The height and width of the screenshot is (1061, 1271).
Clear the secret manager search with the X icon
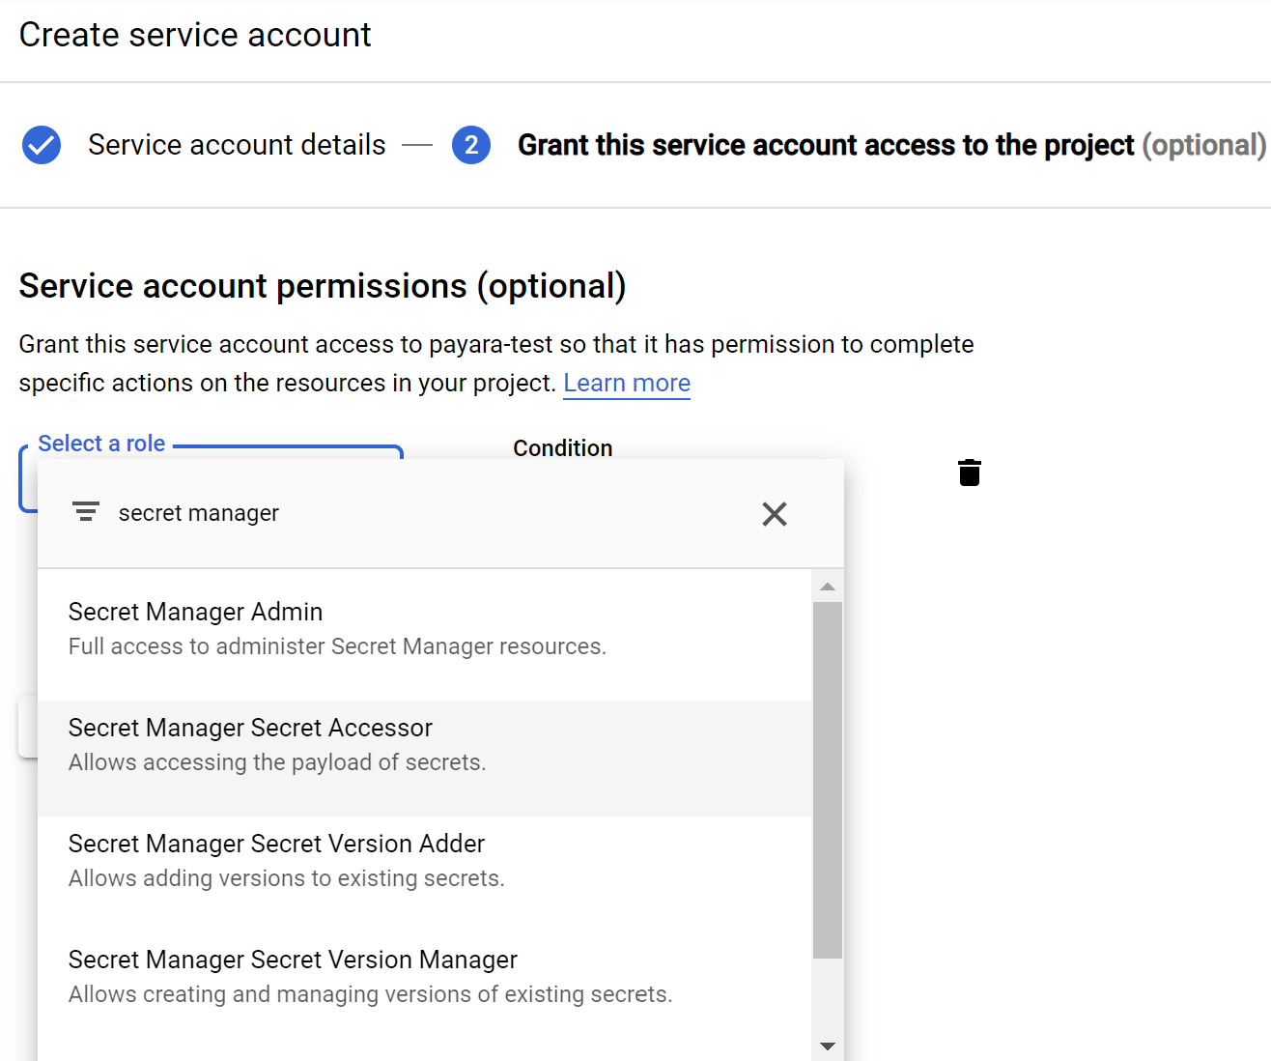click(x=774, y=513)
